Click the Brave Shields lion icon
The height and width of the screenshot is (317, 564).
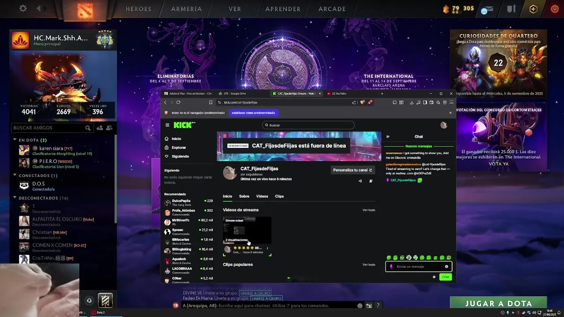click(362, 102)
